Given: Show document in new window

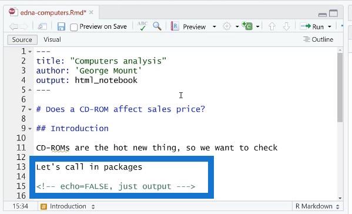Looking at the screenshot, I should coord(42,26).
